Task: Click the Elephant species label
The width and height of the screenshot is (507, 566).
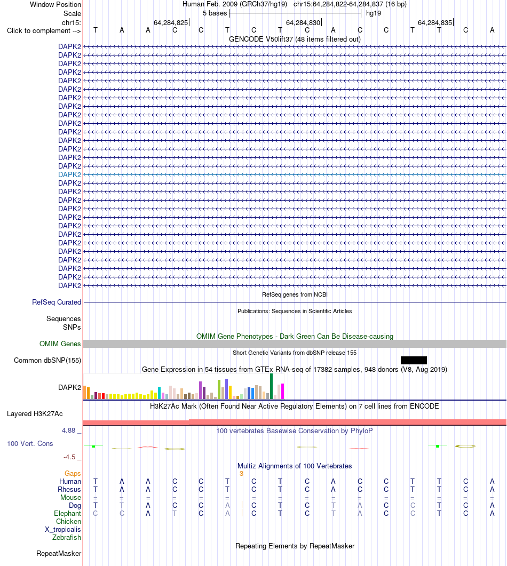Action: 68,513
